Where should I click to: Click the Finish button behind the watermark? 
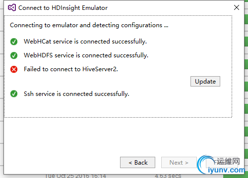(222, 162)
